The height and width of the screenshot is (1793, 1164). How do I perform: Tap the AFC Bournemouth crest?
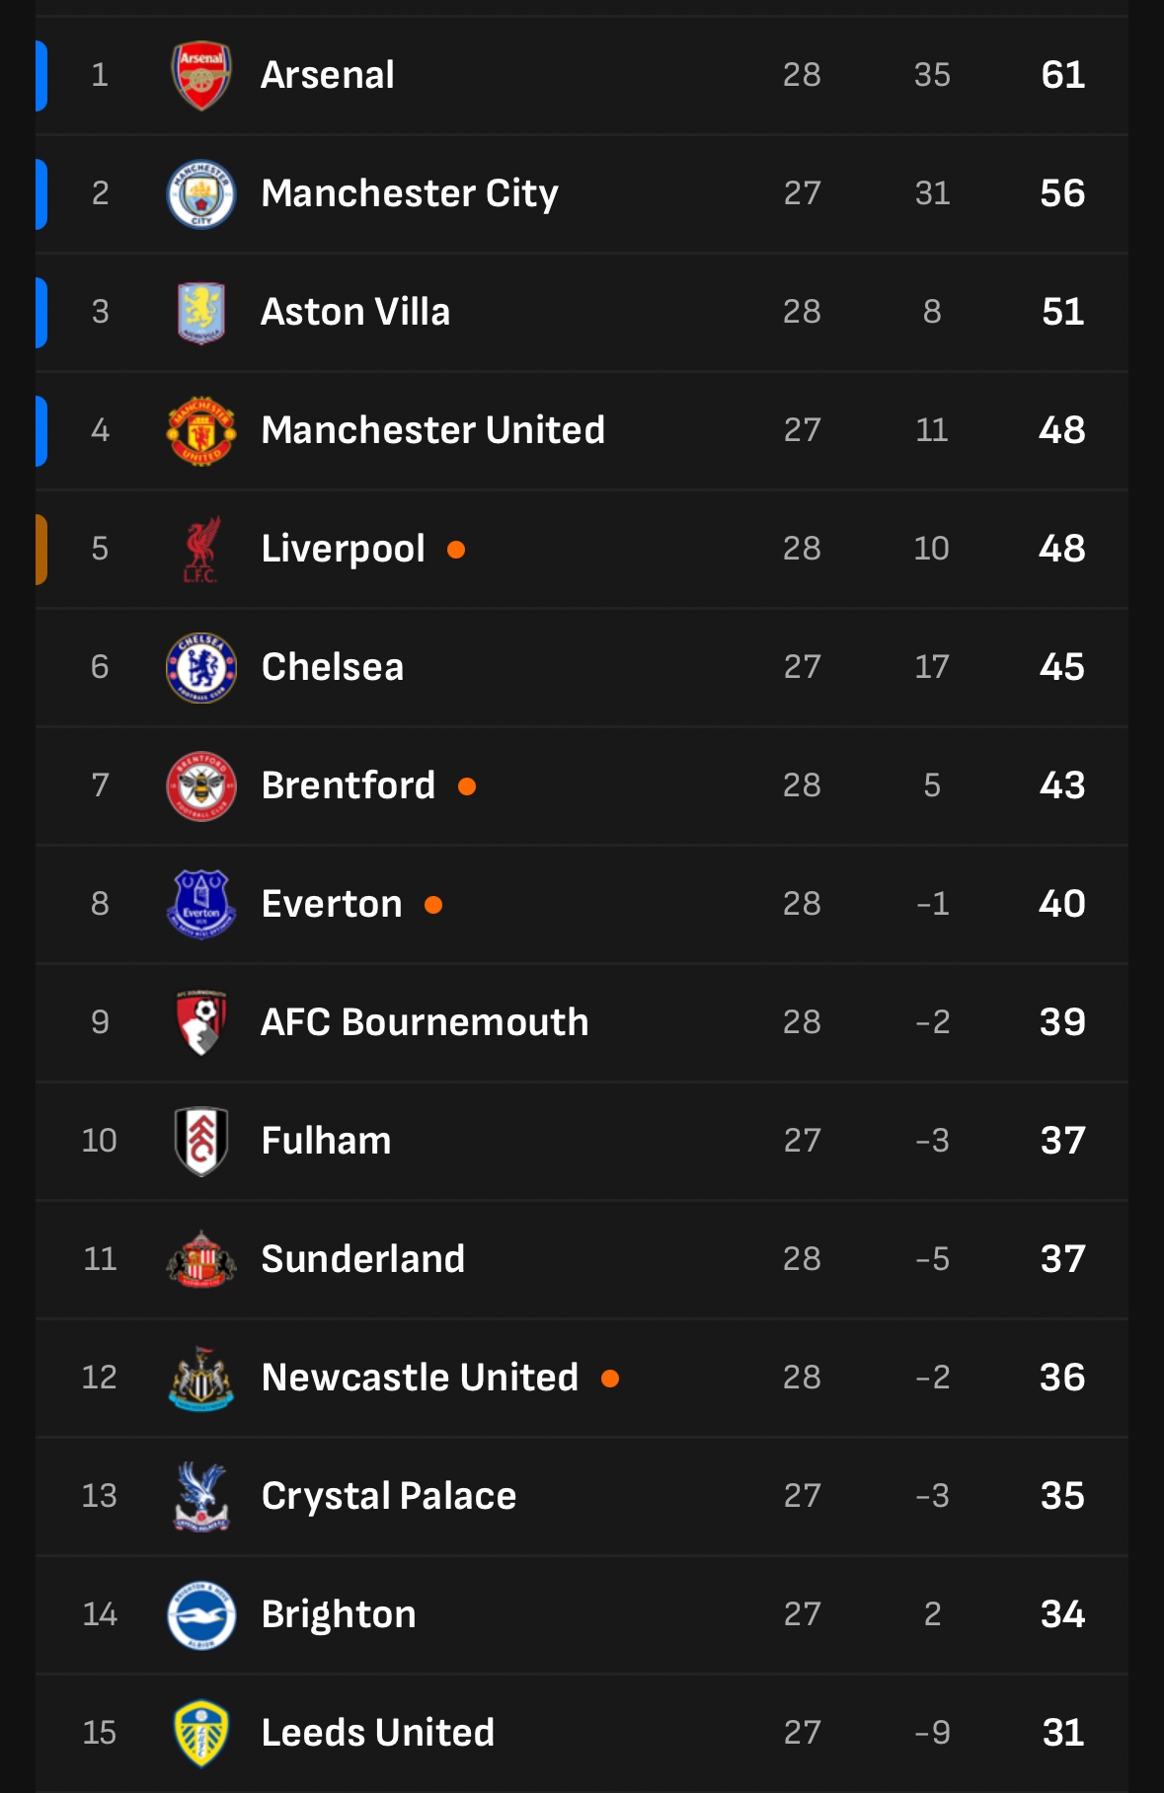[201, 1022]
